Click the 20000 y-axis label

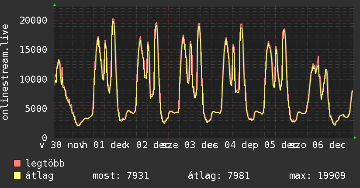pyautogui.click(x=33, y=20)
